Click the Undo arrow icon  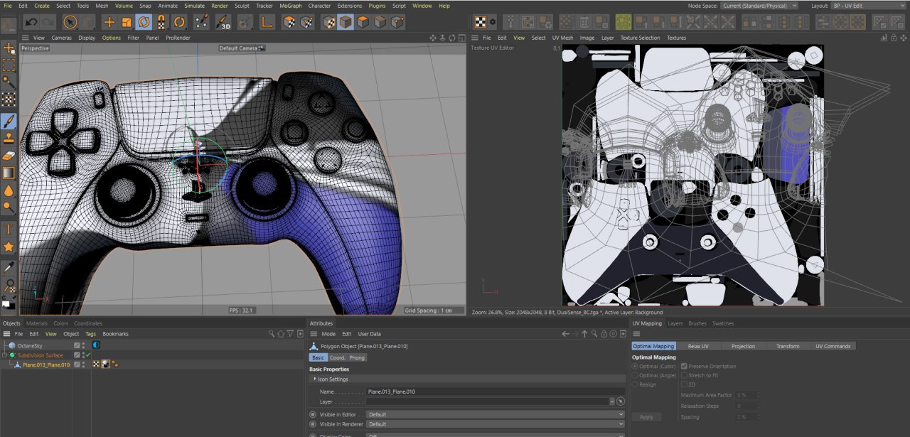[x=31, y=23]
